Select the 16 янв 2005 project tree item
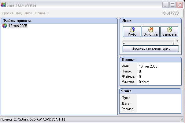Screen dimensions: 185x123 pyautogui.click(x=18, y=26)
